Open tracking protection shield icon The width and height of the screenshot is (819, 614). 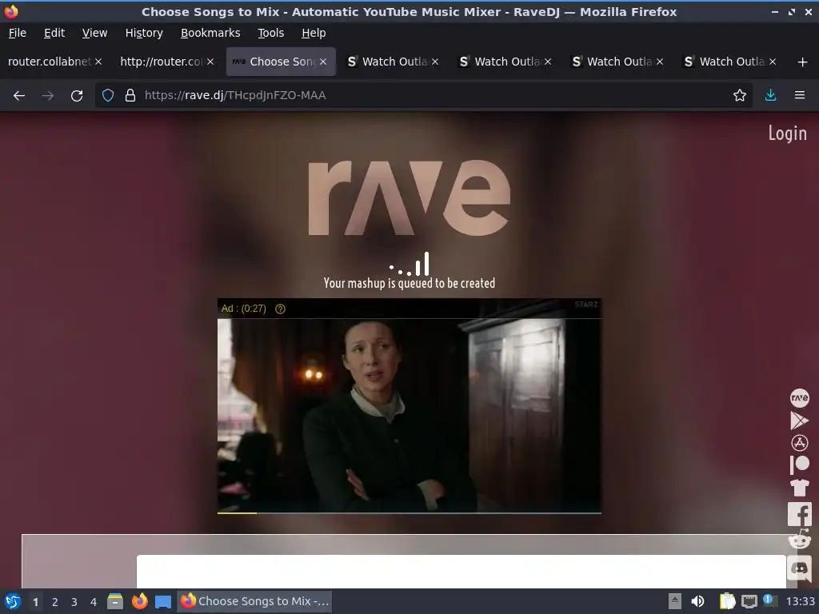[x=108, y=96]
